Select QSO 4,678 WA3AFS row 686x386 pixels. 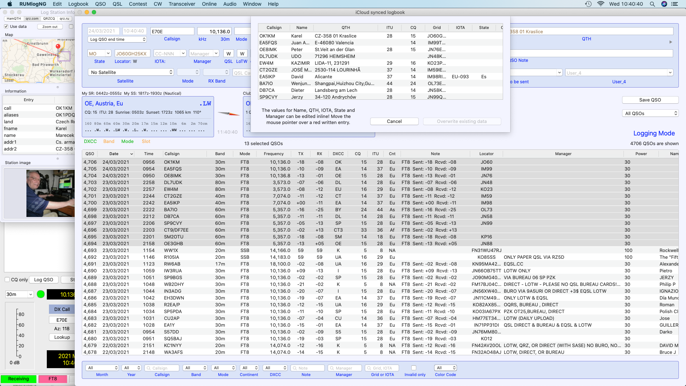coord(381,352)
